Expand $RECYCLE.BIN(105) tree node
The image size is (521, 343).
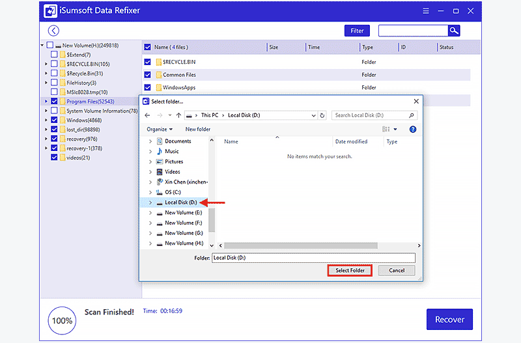[46, 64]
